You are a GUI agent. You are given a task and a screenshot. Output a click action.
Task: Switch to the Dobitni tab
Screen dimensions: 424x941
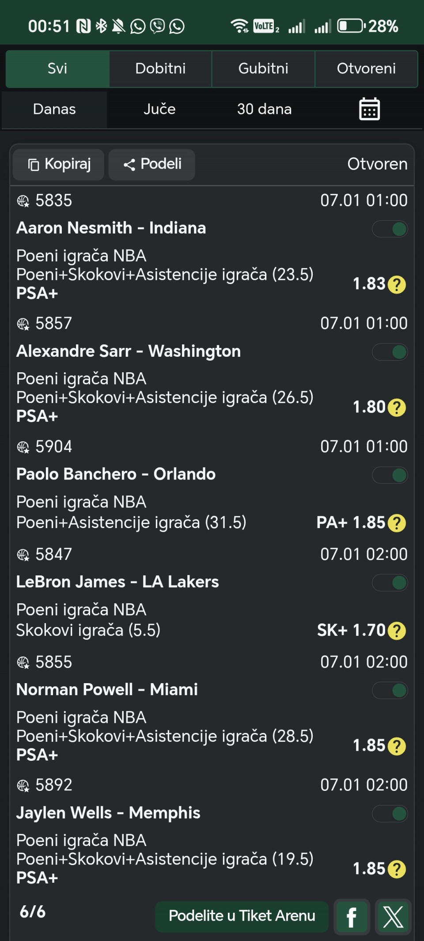[160, 68]
